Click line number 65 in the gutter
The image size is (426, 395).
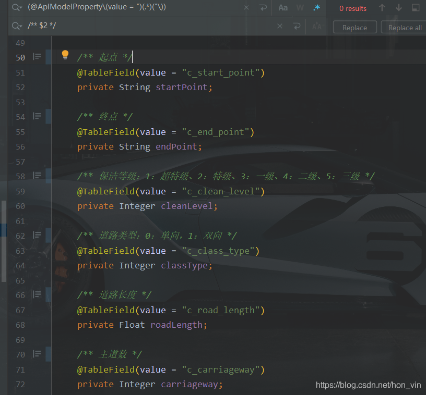20,280
